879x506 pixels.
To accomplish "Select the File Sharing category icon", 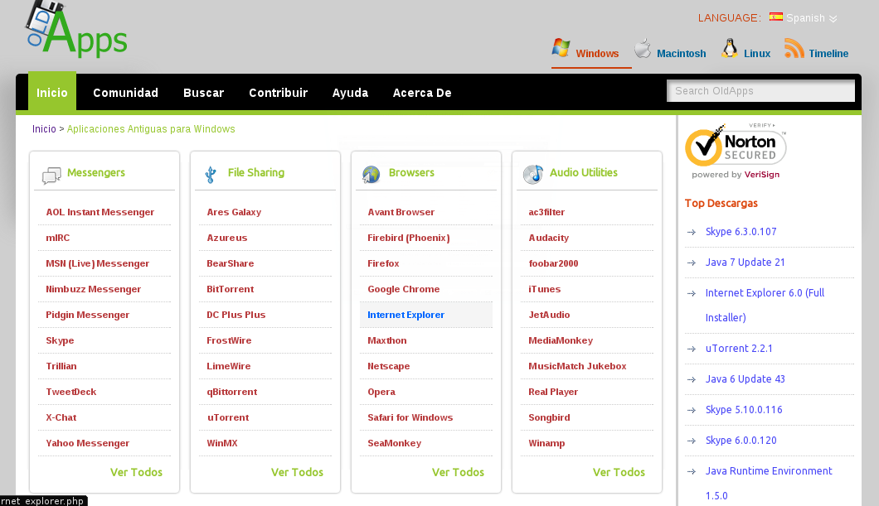I will pyautogui.click(x=210, y=173).
